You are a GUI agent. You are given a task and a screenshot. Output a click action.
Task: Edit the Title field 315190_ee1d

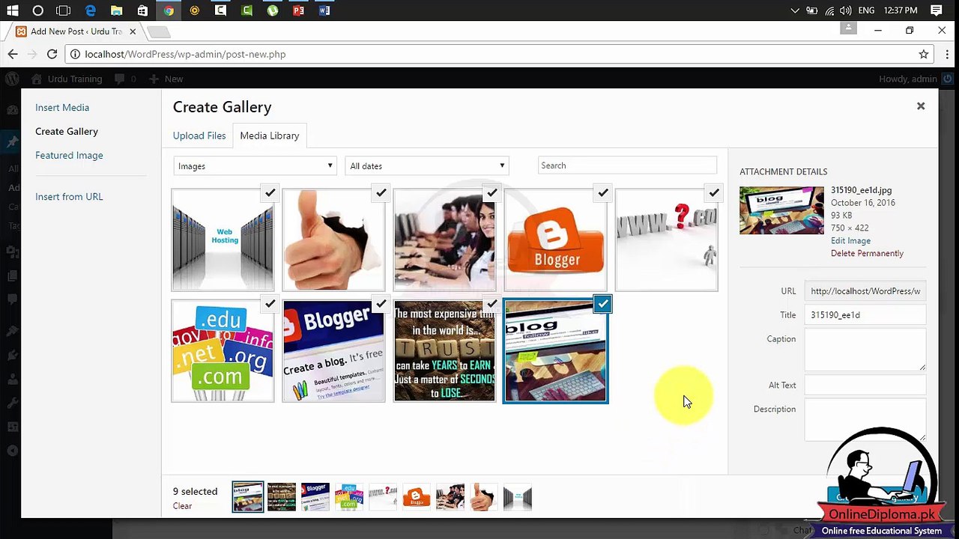(x=865, y=315)
